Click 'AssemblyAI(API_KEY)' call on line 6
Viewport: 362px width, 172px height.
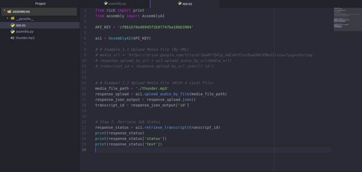coord(129,38)
